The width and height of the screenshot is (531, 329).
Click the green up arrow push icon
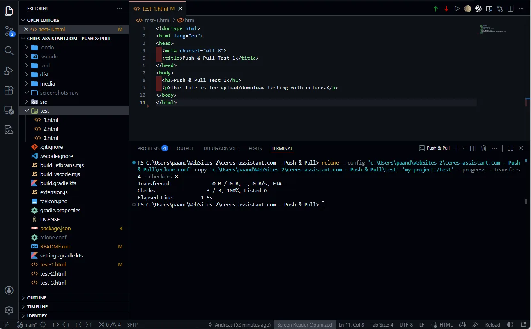click(x=436, y=9)
